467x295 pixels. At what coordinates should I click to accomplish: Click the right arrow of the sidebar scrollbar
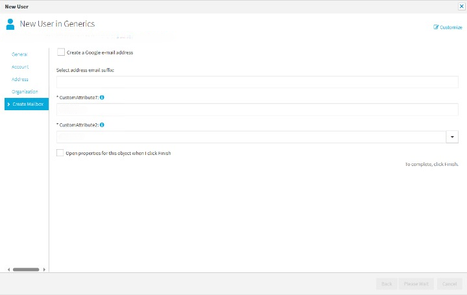pos(44,270)
